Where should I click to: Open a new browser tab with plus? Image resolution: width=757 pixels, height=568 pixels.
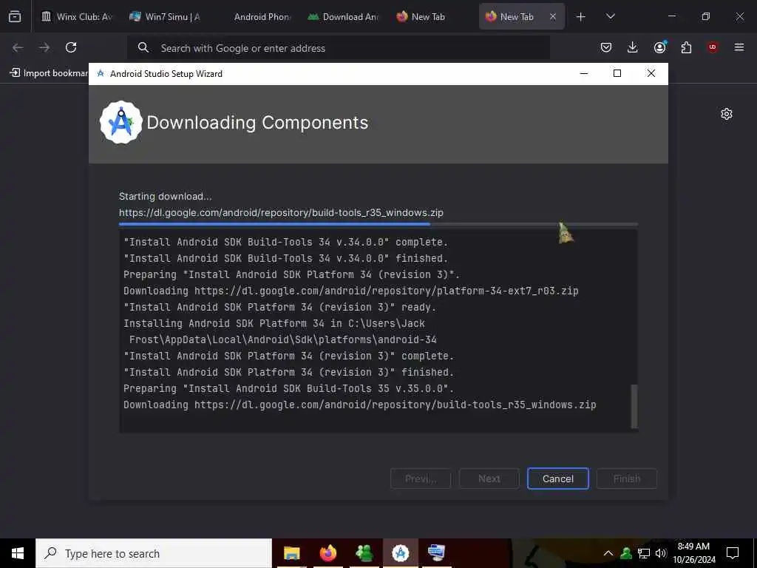tap(581, 16)
